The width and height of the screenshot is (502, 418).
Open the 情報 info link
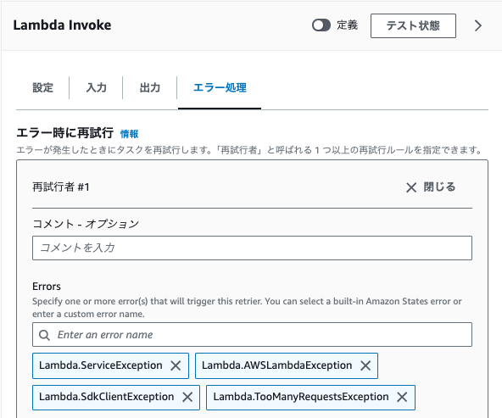[x=130, y=134]
